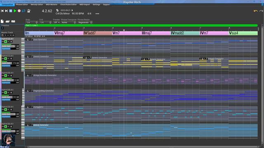Click the rectangular toolbar icon beside the eraser
Image resolution: width=264 pixels, height=148 pixels.
click(13, 21)
